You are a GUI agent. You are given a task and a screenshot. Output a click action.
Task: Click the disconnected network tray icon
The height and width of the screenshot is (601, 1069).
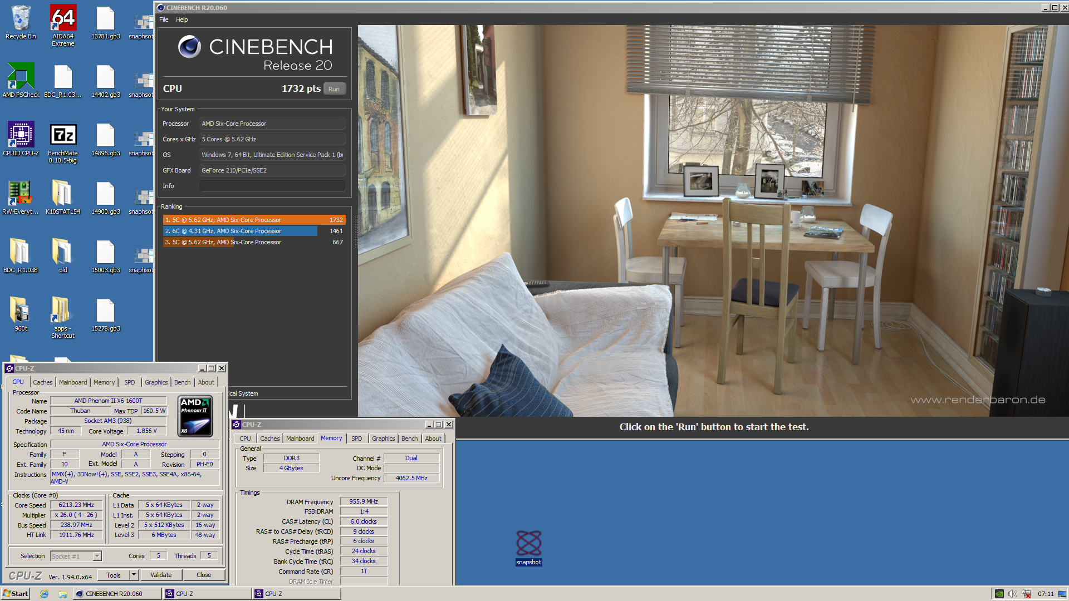click(x=1026, y=594)
